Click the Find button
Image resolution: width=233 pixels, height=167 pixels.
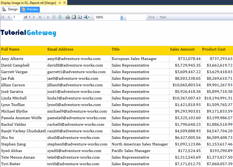151,17
